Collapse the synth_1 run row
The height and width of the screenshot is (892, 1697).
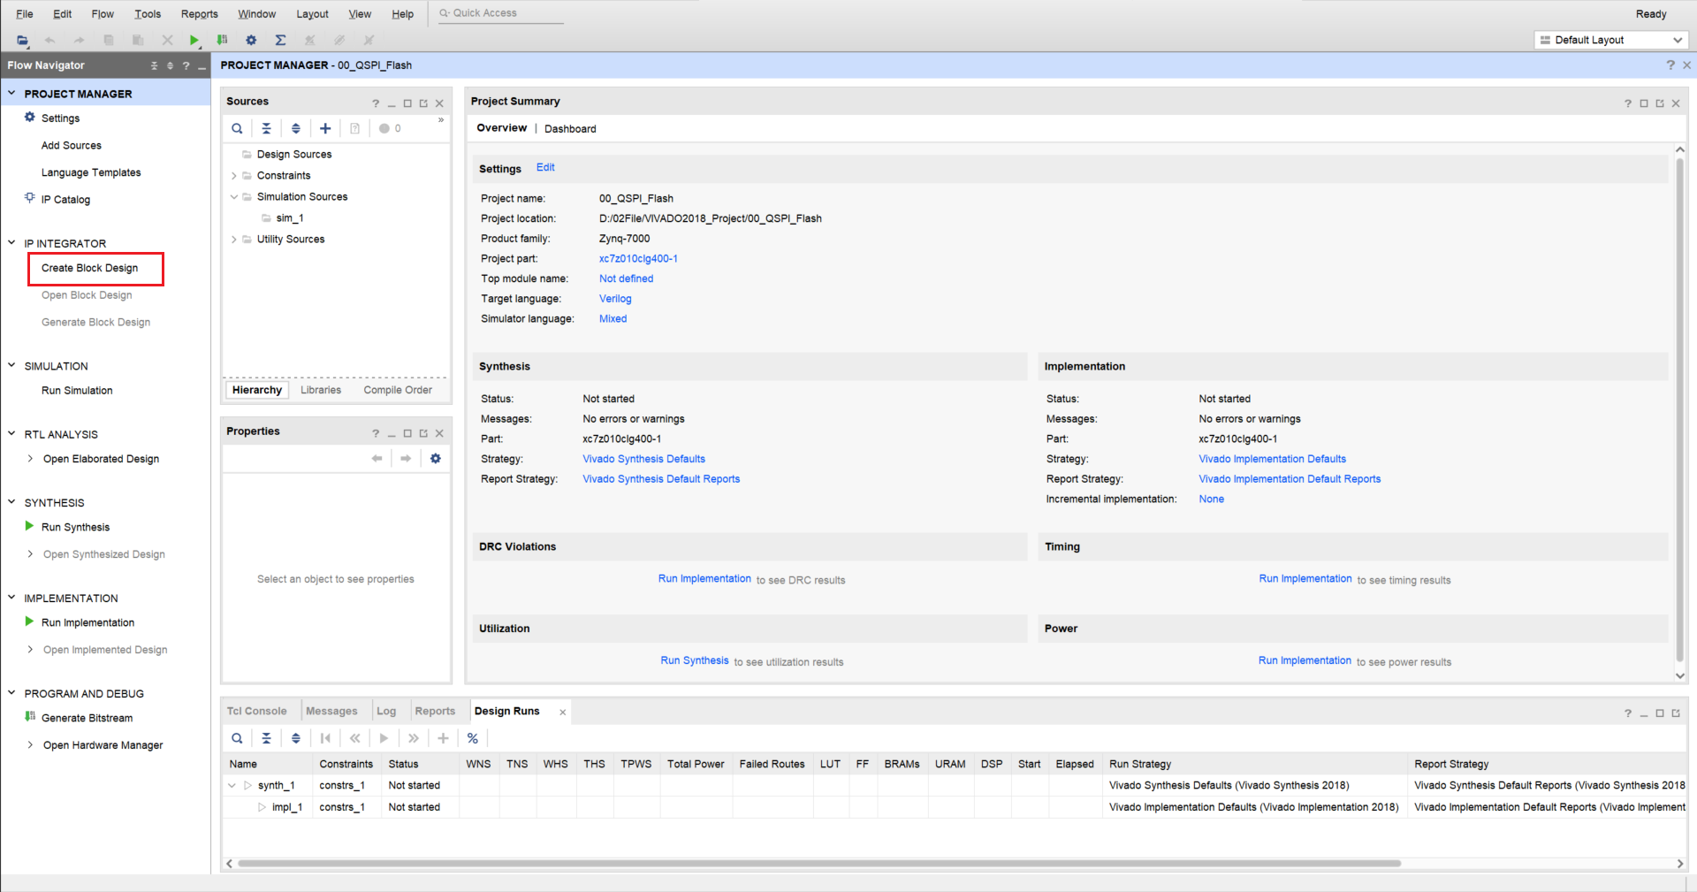point(232,785)
